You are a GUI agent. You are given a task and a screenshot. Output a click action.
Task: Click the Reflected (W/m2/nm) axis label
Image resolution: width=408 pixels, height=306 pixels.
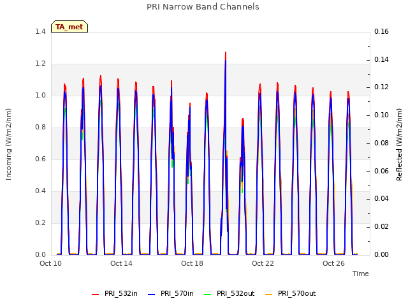399,145
